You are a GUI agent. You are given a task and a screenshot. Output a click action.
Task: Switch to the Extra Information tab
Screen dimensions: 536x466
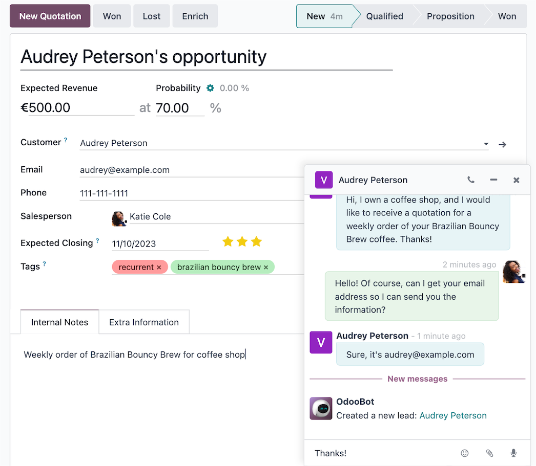tap(144, 322)
